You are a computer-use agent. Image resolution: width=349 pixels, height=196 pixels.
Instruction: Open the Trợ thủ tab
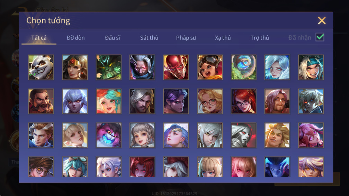click(260, 38)
